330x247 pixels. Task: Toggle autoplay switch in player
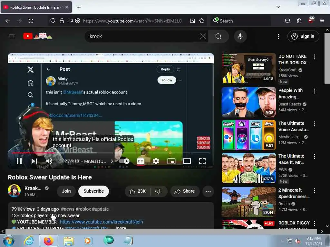pos(124,161)
